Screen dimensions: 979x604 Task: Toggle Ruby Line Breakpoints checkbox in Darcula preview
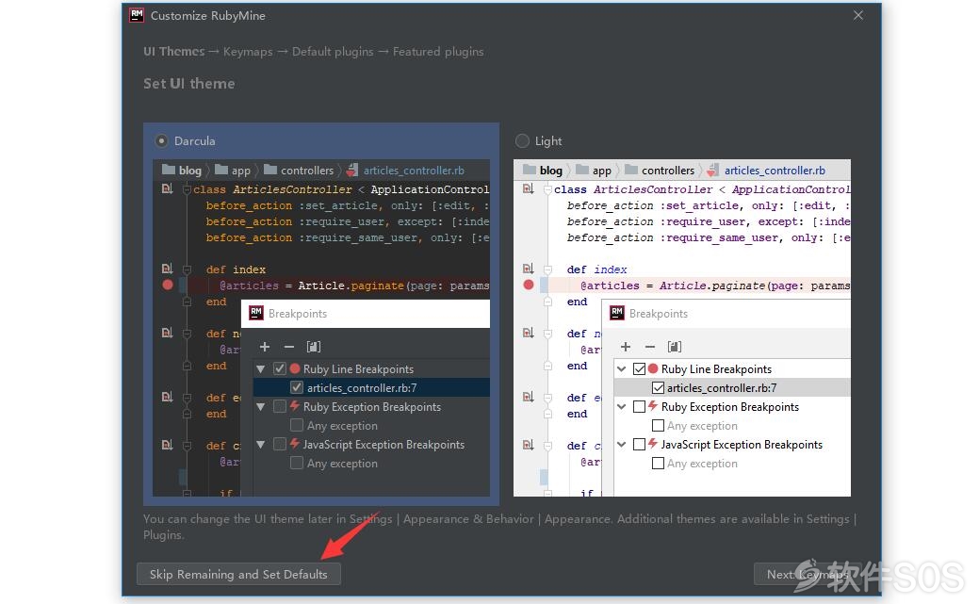point(280,369)
